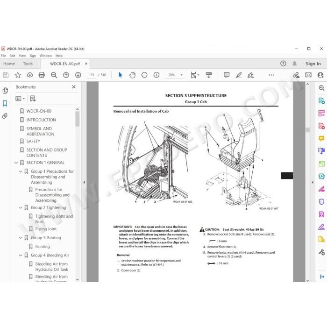Open the zoom level dropdown
327x327 pixels.
[181, 75]
